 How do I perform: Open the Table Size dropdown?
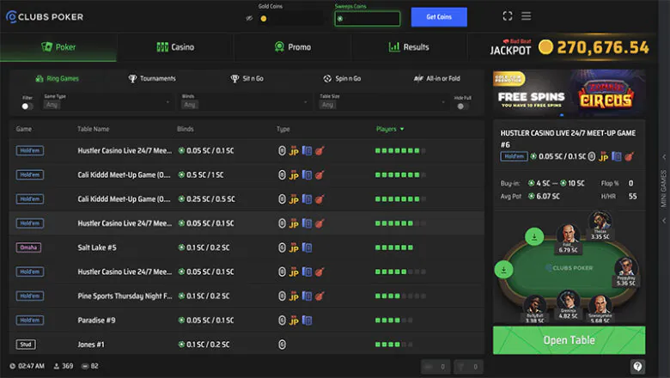[x=381, y=104]
